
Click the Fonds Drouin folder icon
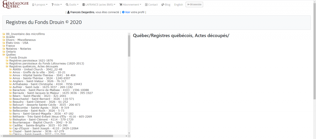[7, 58]
